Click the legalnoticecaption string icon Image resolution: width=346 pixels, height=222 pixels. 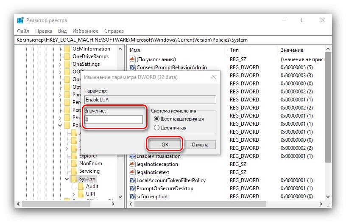(132, 164)
